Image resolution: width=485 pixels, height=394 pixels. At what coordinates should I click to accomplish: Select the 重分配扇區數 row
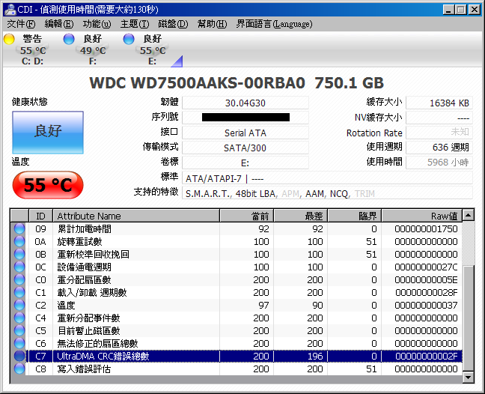coord(237,279)
